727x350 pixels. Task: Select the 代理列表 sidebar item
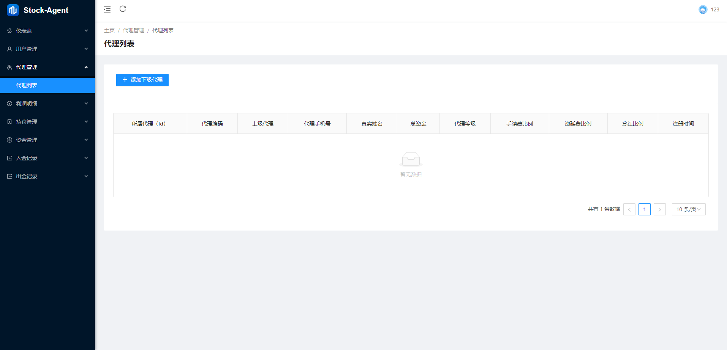pos(27,85)
